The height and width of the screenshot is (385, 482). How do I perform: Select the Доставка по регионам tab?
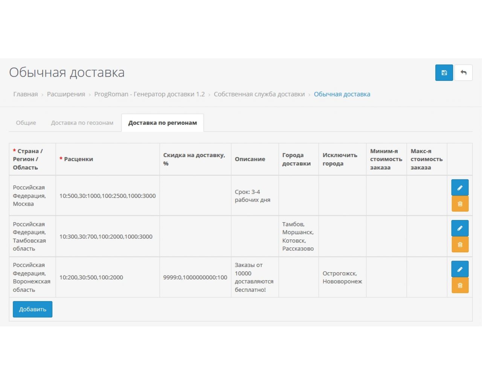pos(163,123)
